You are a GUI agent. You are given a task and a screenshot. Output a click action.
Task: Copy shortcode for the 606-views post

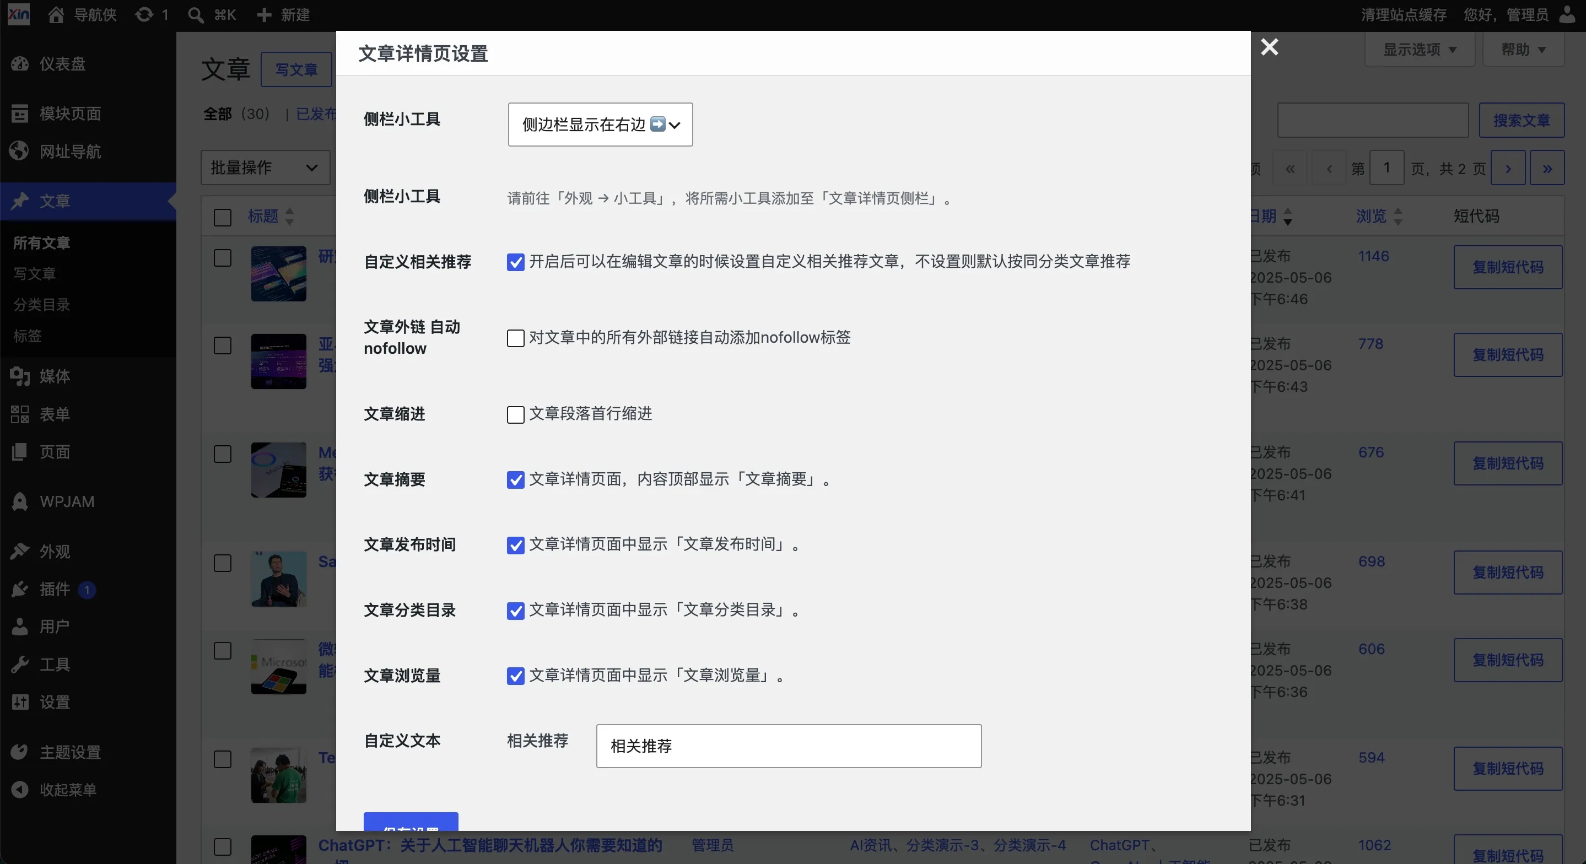coord(1508,660)
